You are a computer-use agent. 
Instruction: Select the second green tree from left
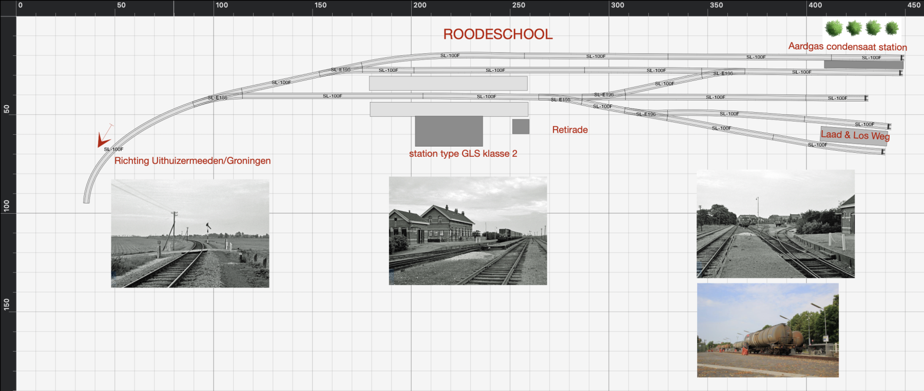coord(854,28)
